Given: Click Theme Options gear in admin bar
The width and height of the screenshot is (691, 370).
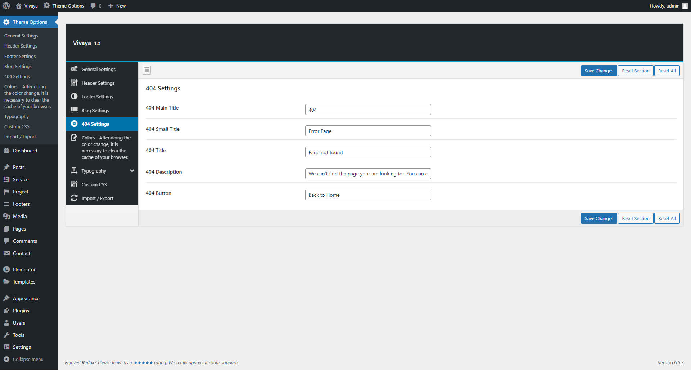Looking at the screenshot, I should click(46, 5).
